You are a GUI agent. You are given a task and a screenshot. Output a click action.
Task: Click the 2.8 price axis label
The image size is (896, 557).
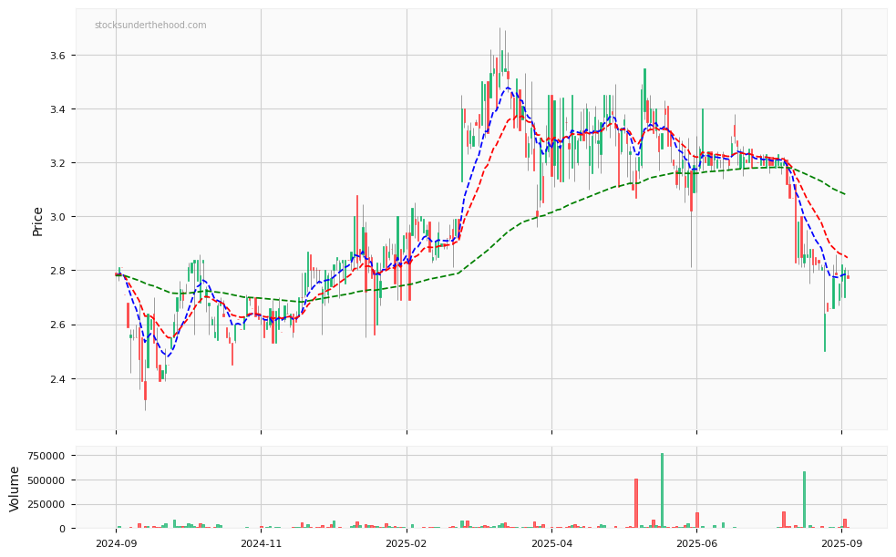(x=59, y=271)
